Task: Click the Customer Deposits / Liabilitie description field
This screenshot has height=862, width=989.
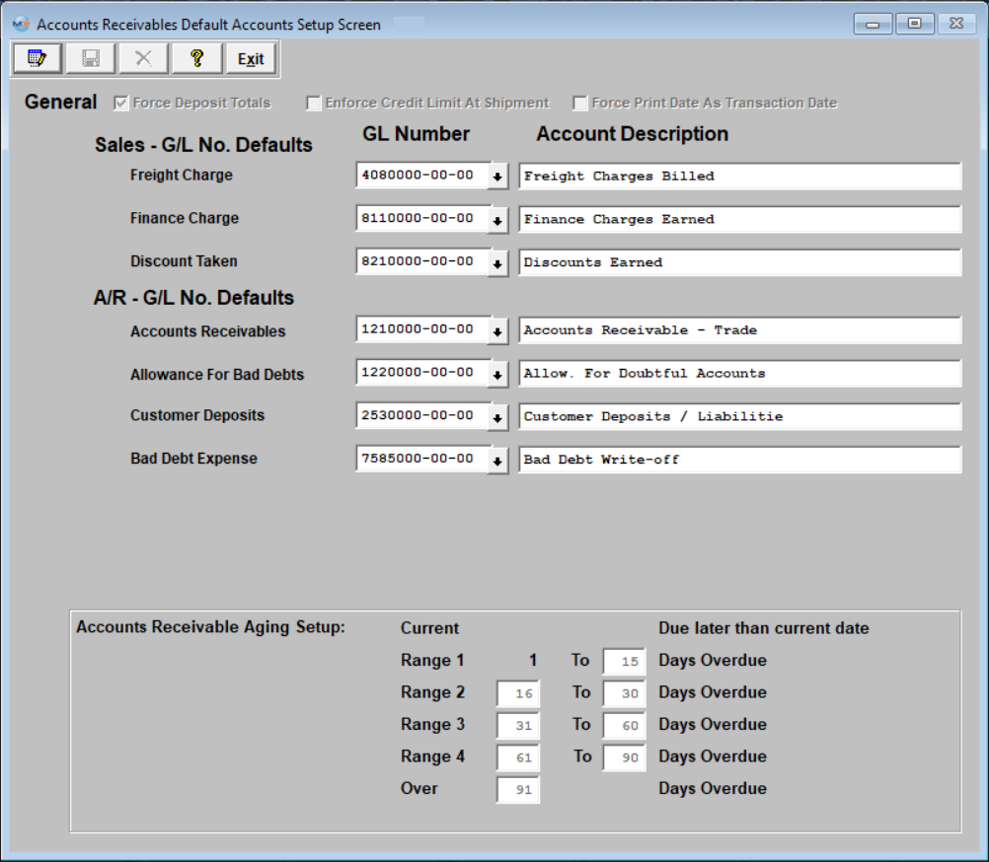Action: [x=740, y=416]
